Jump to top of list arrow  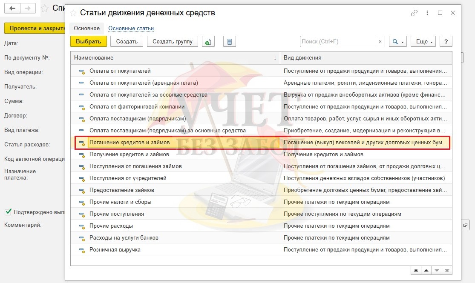(x=415, y=271)
